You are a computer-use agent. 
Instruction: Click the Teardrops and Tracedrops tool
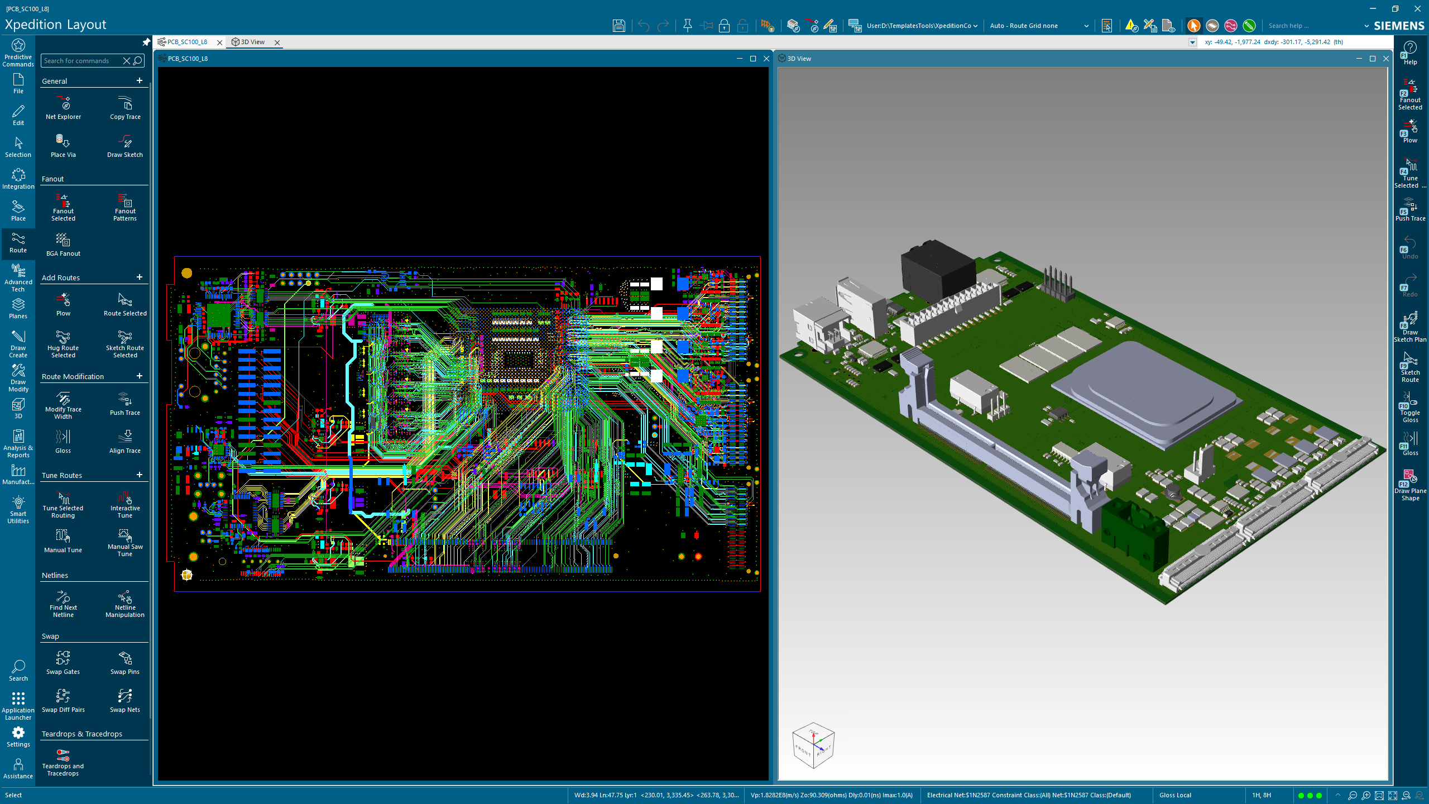pos(63,761)
